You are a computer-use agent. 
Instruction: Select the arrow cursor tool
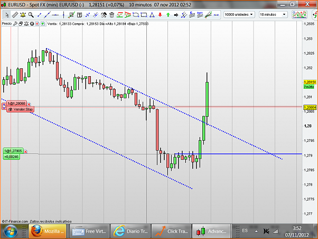point(7,15)
